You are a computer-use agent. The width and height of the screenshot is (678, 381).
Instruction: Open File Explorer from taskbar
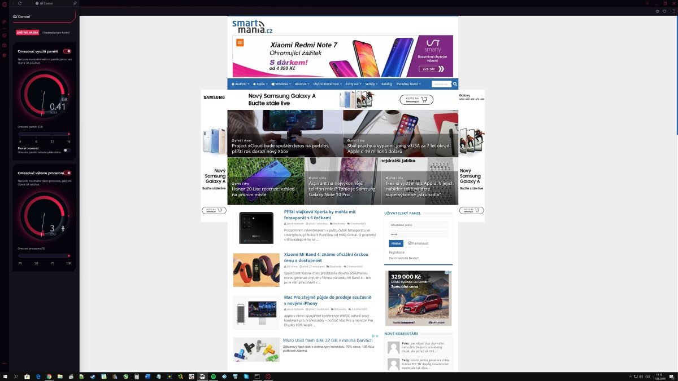[60, 376]
